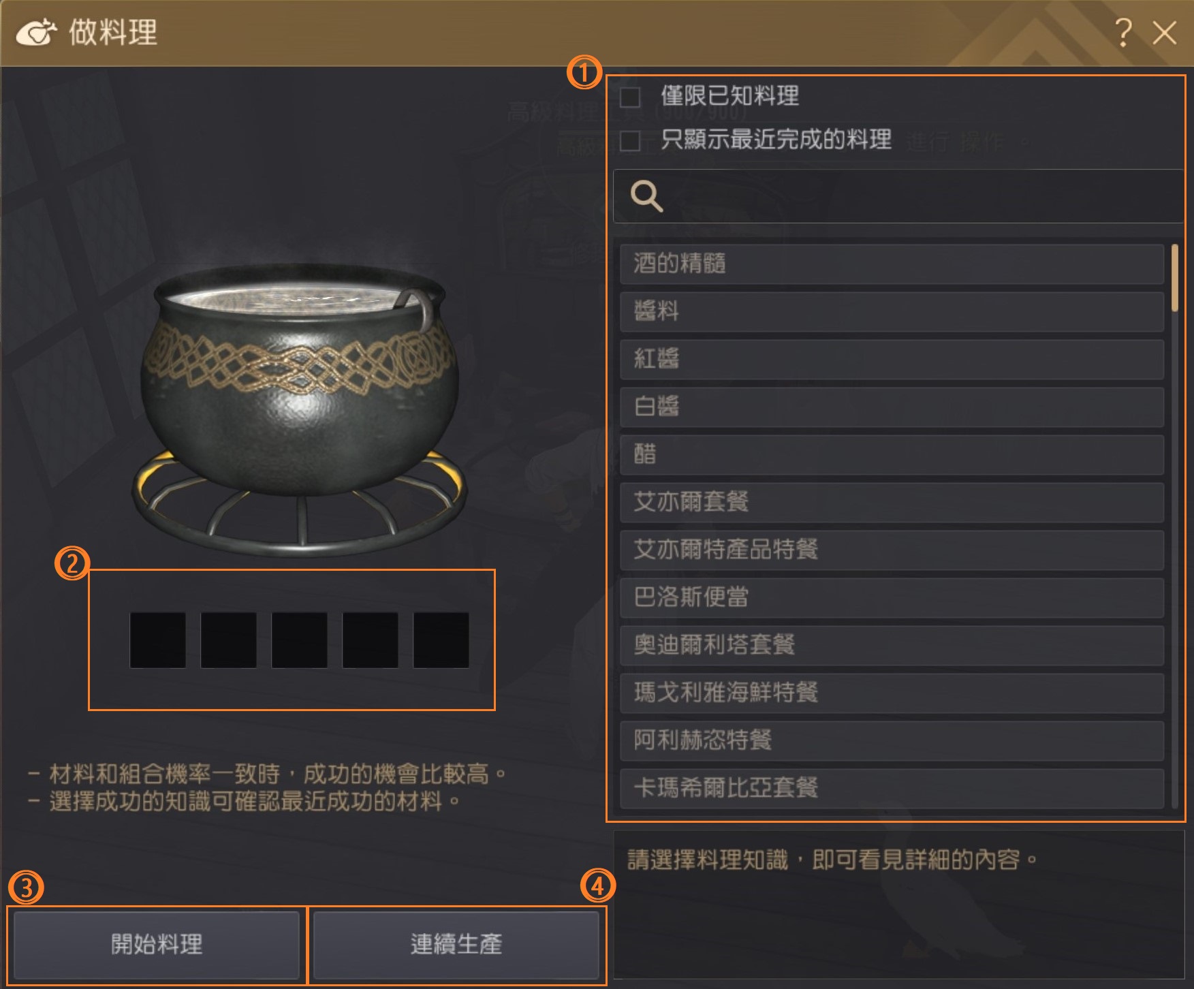The height and width of the screenshot is (989, 1194).
Task: Select the second empty ingredient slot
Action: [x=229, y=640]
